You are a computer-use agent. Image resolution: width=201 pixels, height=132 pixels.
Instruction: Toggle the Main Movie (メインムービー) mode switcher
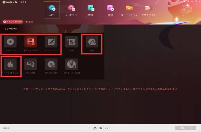[12, 22]
